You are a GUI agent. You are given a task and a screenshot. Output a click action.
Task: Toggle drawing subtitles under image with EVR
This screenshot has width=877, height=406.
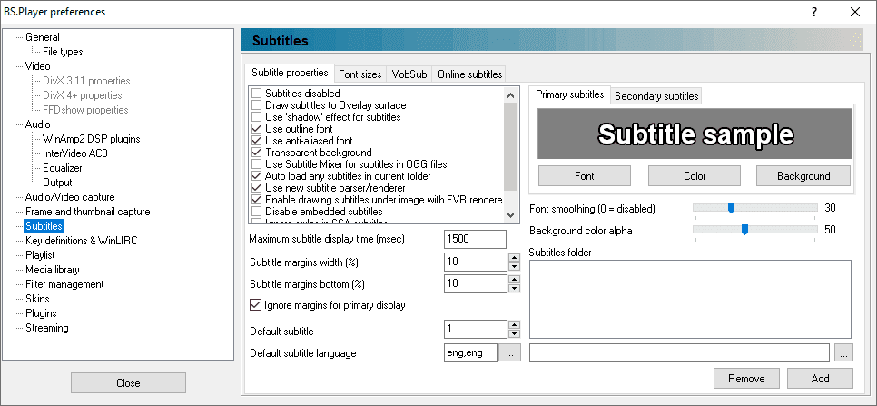pyautogui.click(x=257, y=199)
